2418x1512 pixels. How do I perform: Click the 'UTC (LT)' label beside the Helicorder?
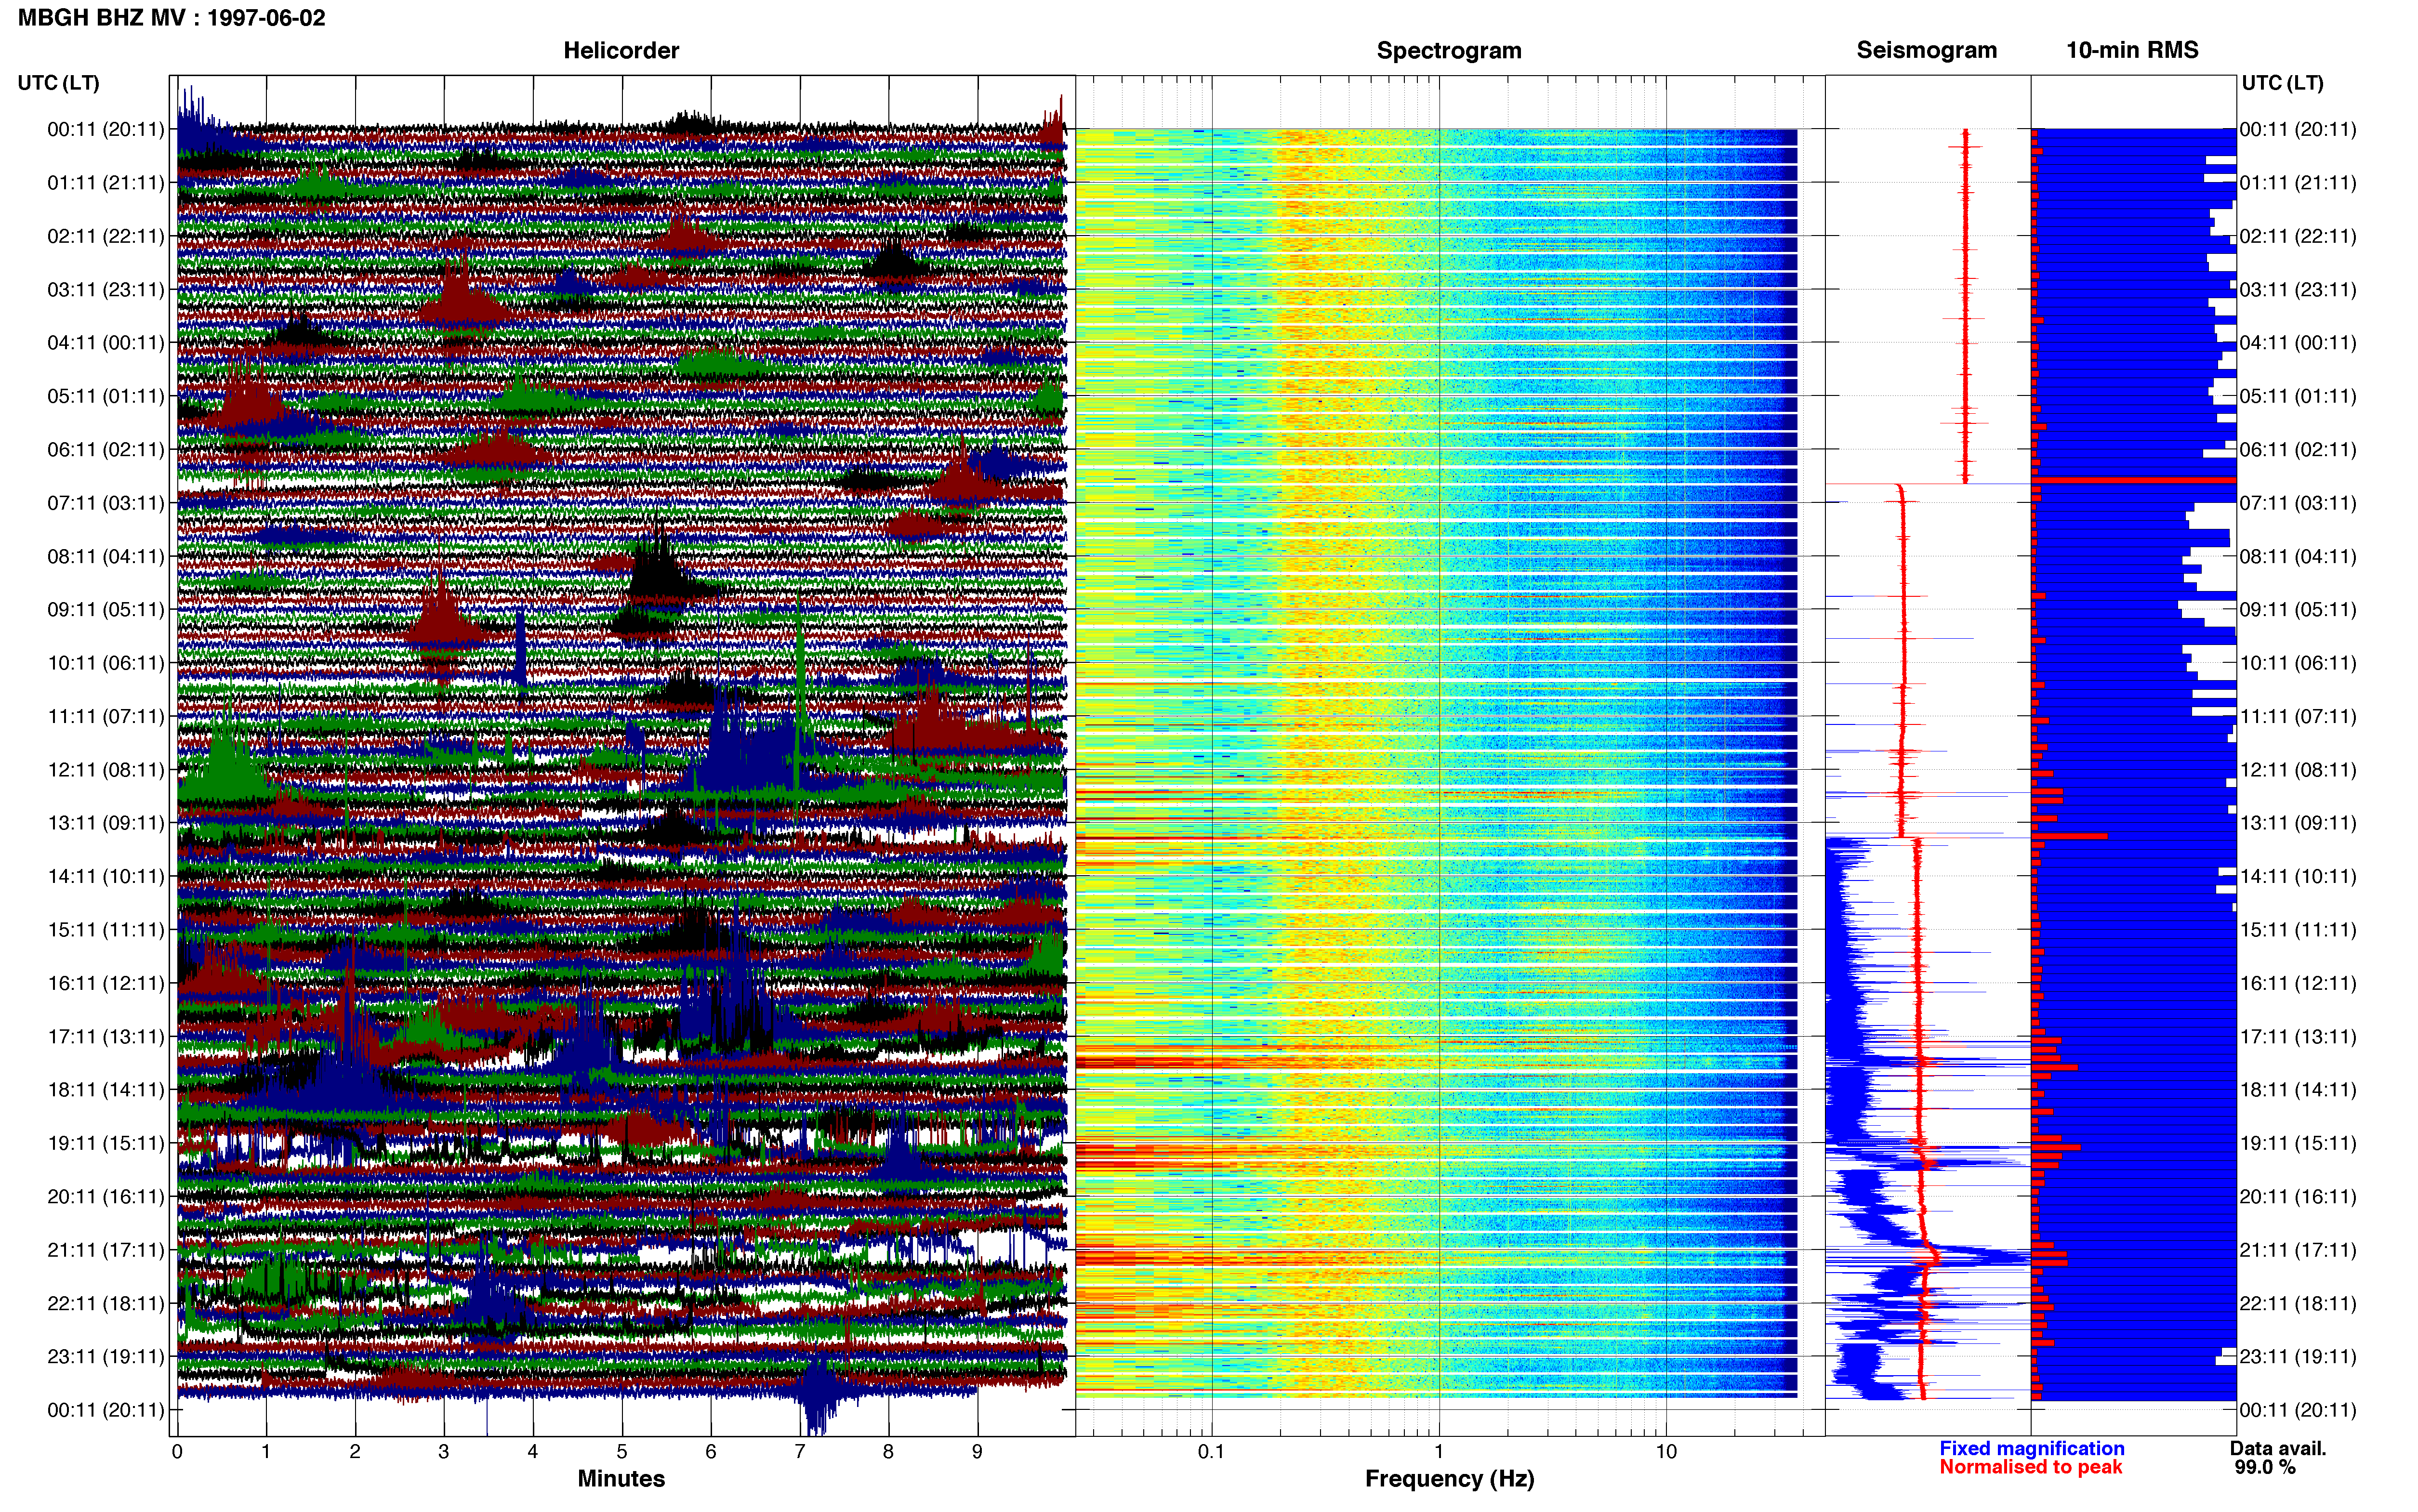pyautogui.click(x=59, y=83)
